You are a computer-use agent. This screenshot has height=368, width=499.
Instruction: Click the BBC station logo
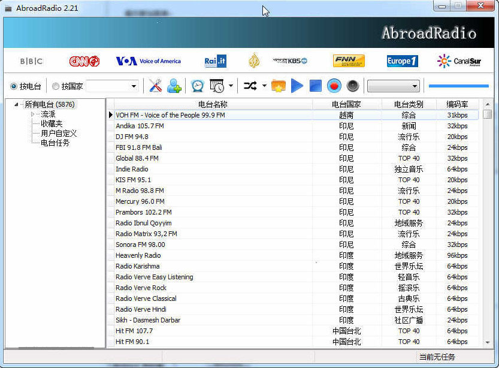coord(31,61)
